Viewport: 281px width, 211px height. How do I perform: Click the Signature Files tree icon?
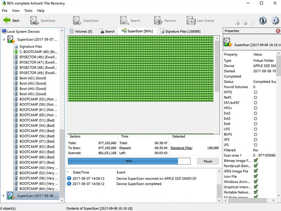tap(16, 46)
